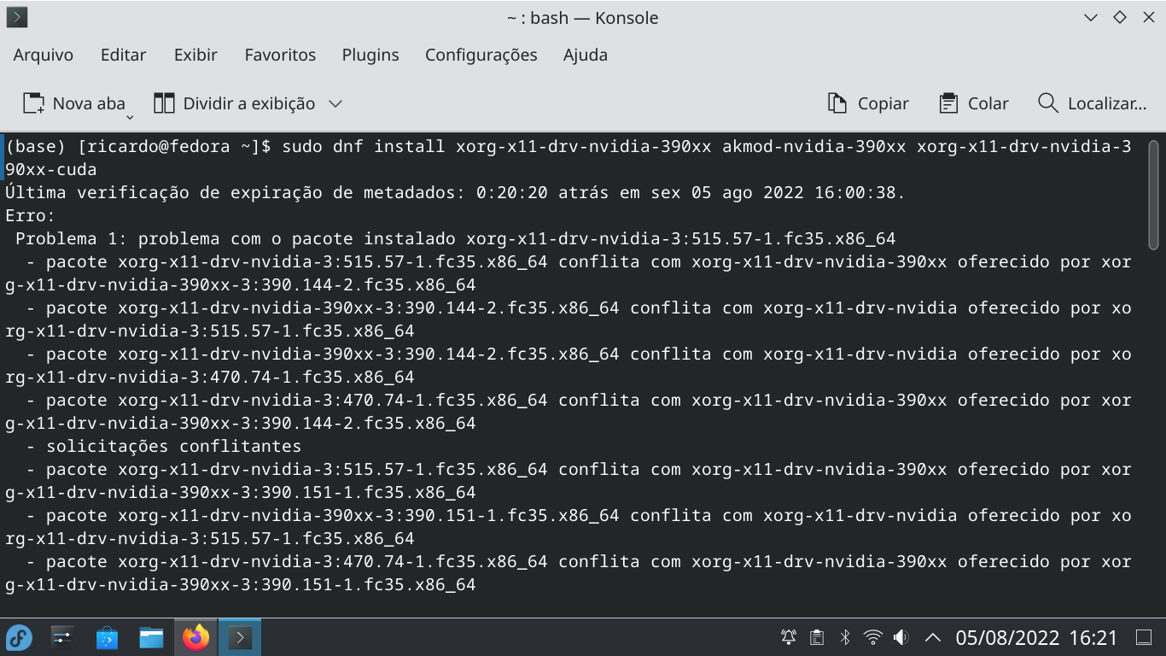Maximize the Konsole window
The image size is (1166, 656).
coord(1119,17)
